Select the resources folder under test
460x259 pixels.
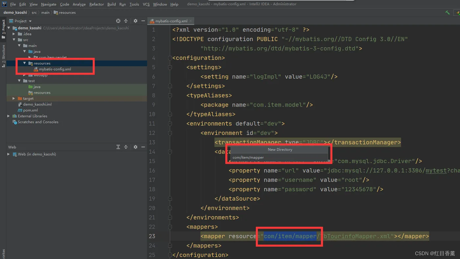tap(39, 93)
